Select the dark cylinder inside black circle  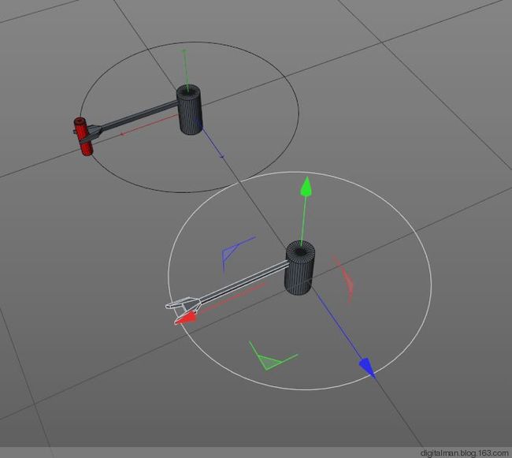click(189, 109)
